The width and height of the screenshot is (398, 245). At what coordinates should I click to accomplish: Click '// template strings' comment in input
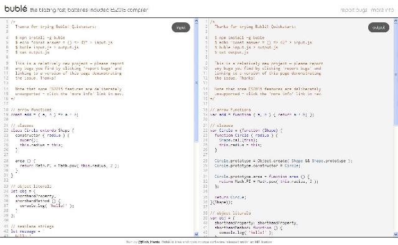coord(32,226)
